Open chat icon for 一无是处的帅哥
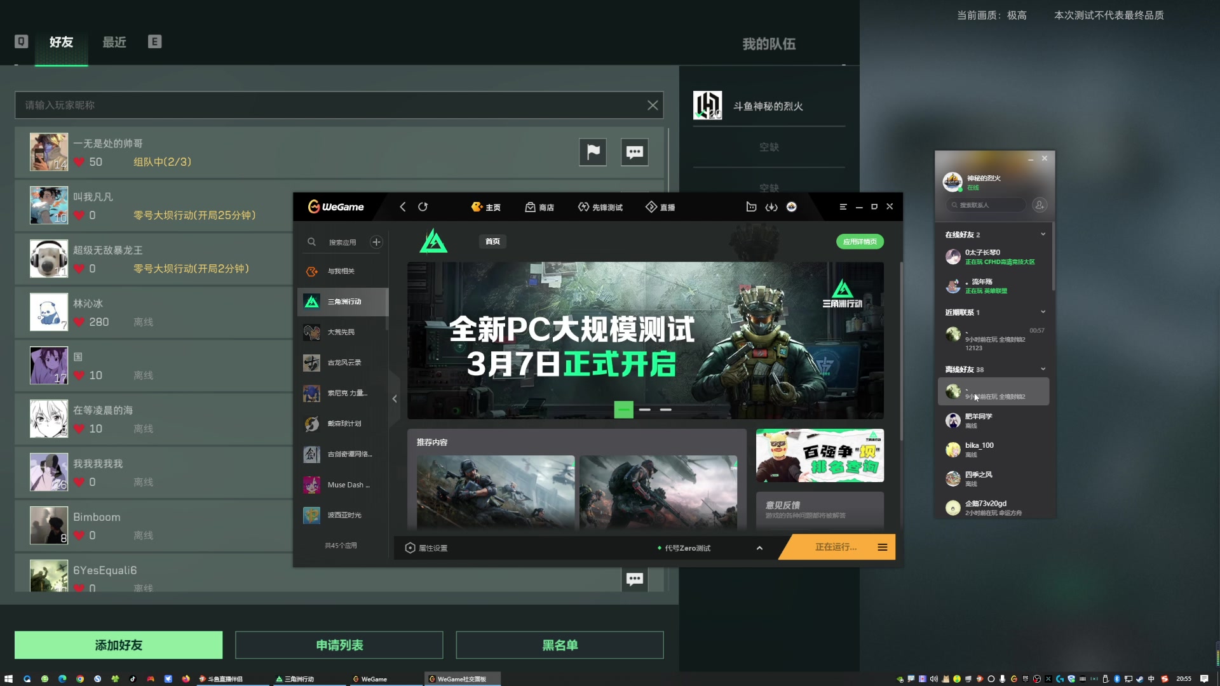This screenshot has width=1220, height=686. coord(635,152)
